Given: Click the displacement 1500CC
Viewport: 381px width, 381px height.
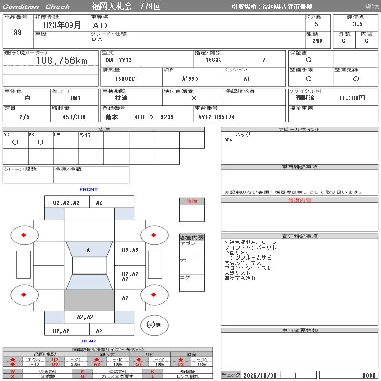Looking at the screenshot, I should [125, 79].
